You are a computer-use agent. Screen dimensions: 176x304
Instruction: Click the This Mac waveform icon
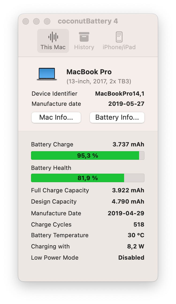point(53,37)
